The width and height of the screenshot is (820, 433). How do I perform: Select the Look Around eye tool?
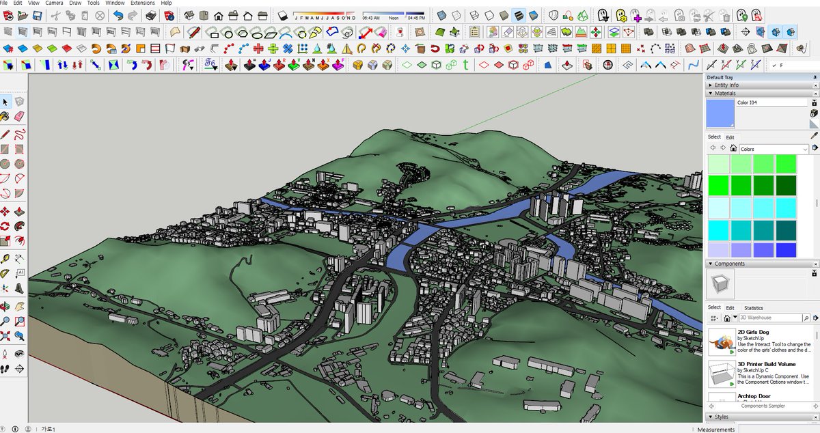coord(20,354)
